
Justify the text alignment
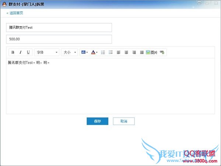(x=142, y=52)
